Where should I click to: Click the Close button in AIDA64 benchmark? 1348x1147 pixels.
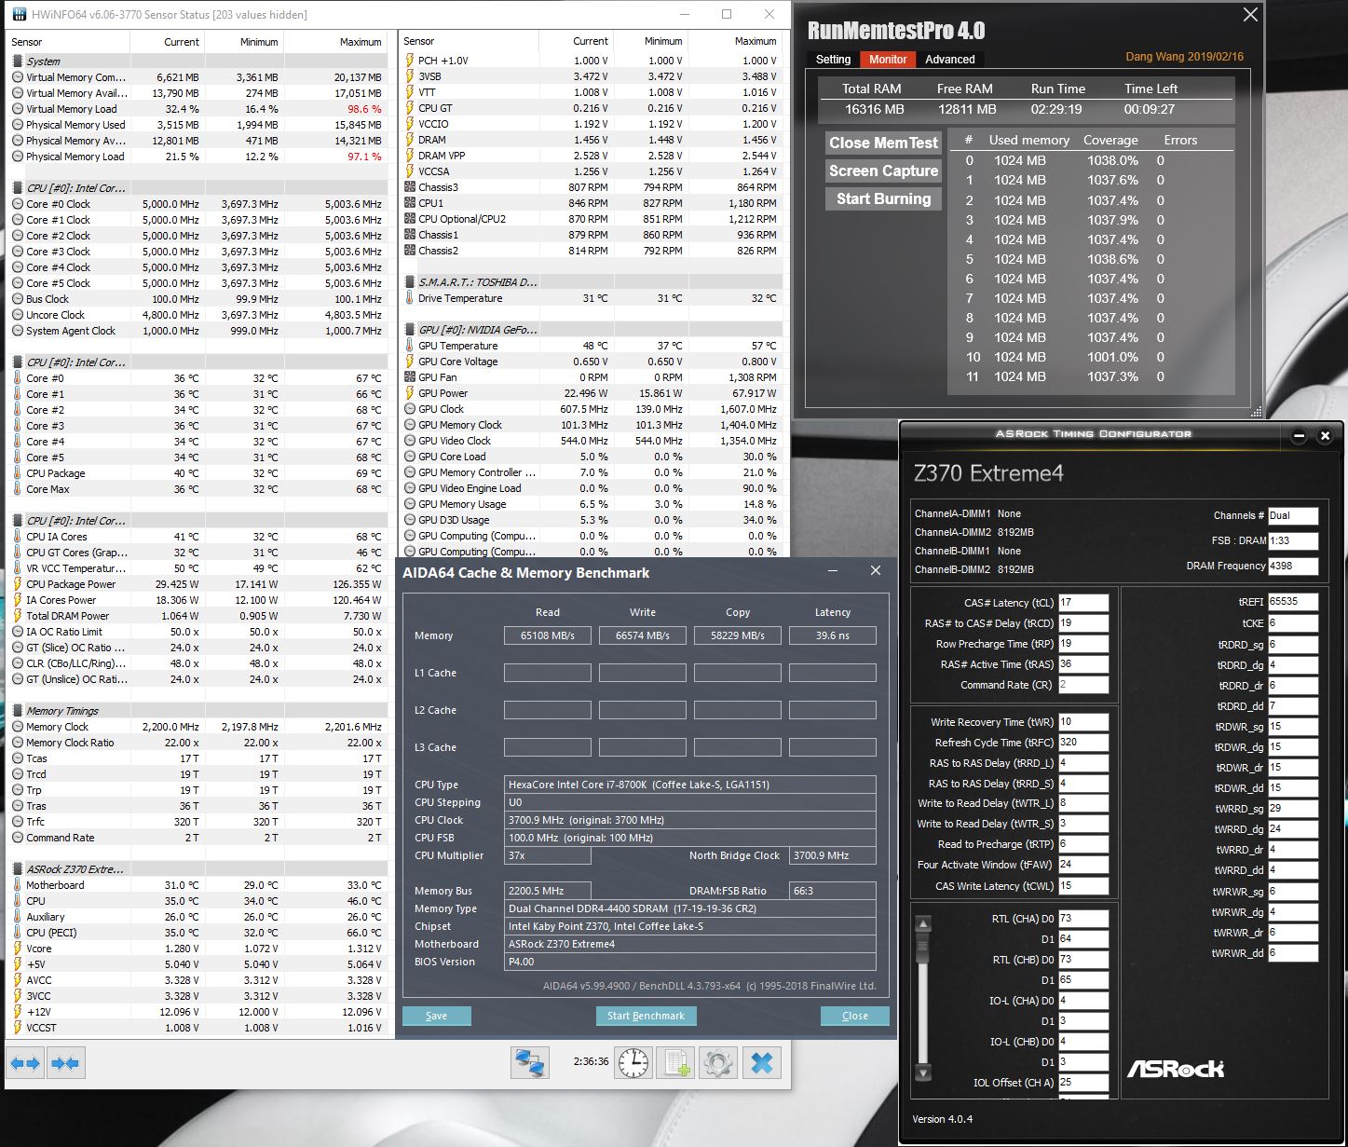click(855, 1016)
